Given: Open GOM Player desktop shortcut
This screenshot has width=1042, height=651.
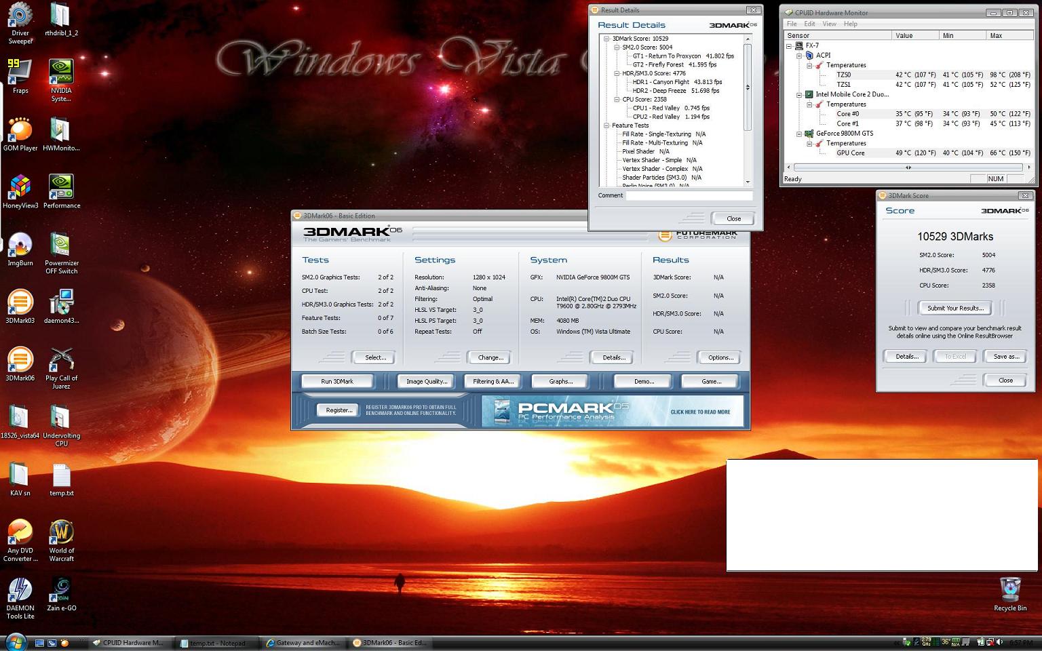Looking at the screenshot, I should tap(20, 134).
